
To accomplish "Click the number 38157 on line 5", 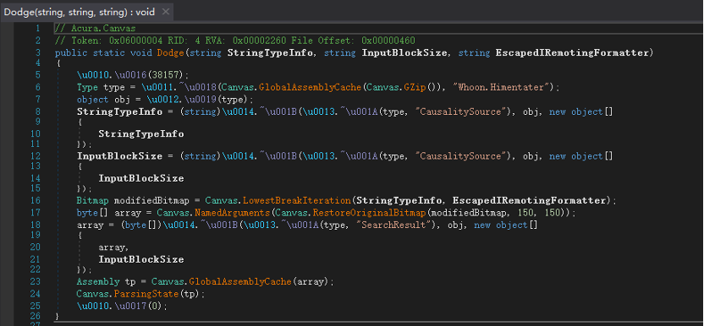I will pyautogui.click(x=166, y=74).
